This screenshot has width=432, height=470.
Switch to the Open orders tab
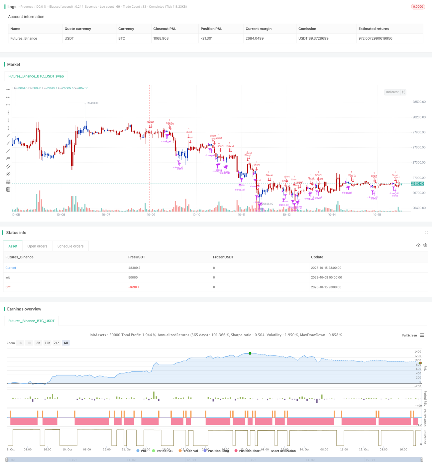click(37, 246)
